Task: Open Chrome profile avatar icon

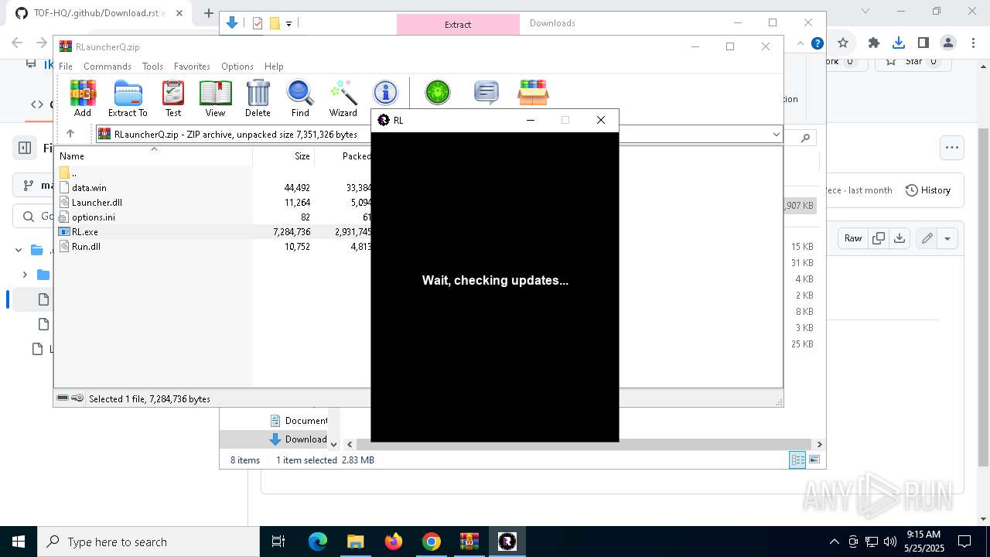Action: 948,43
